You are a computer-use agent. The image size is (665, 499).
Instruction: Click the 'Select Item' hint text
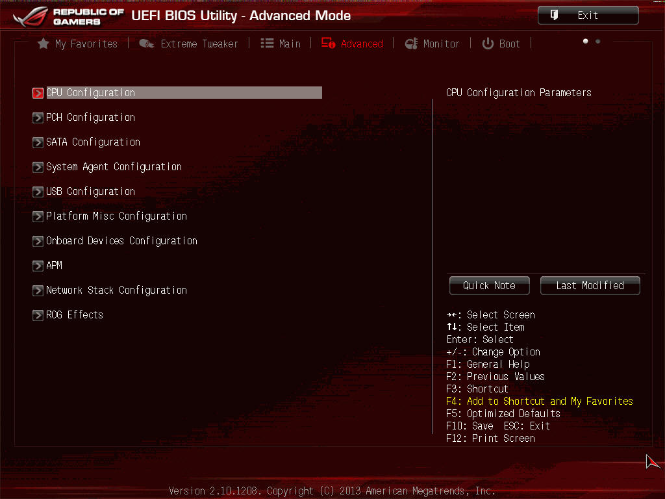pos(496,327)
